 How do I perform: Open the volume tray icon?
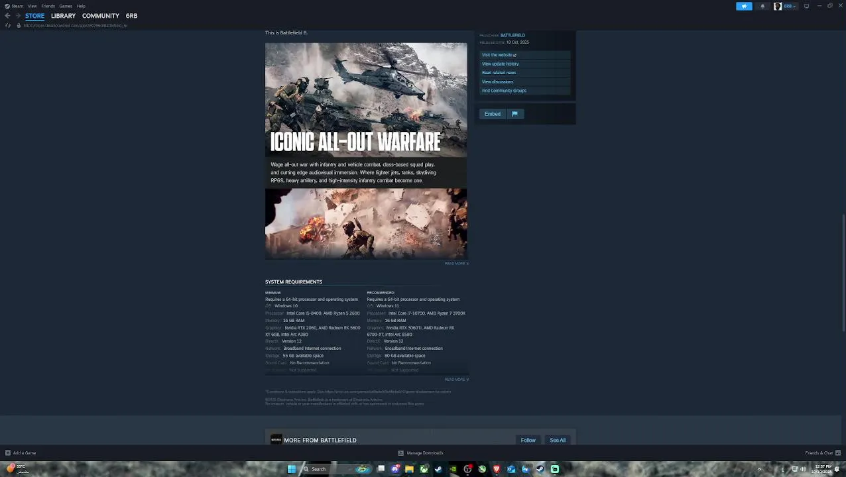tap(803, 469)
